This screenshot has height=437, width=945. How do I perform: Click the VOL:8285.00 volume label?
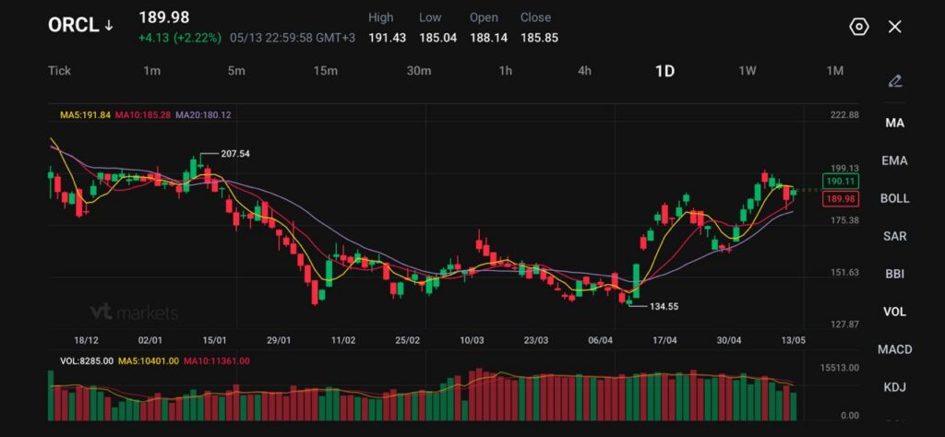click(87, 361)
